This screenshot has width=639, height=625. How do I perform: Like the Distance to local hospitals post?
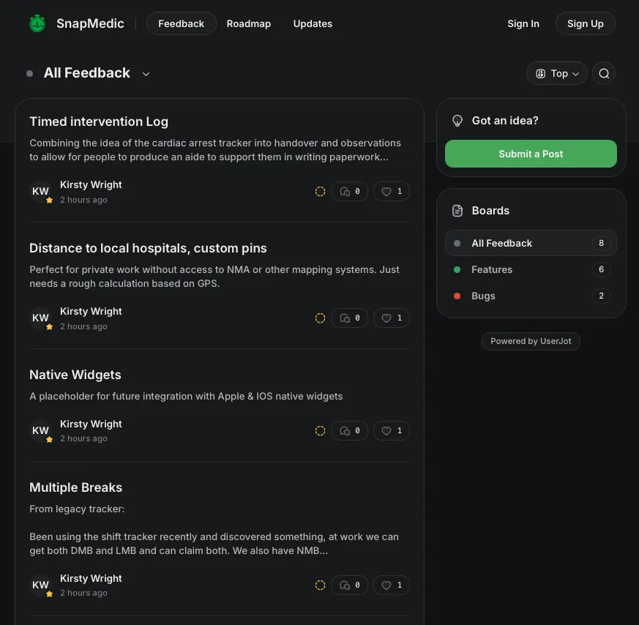click(x=391, y=318)
